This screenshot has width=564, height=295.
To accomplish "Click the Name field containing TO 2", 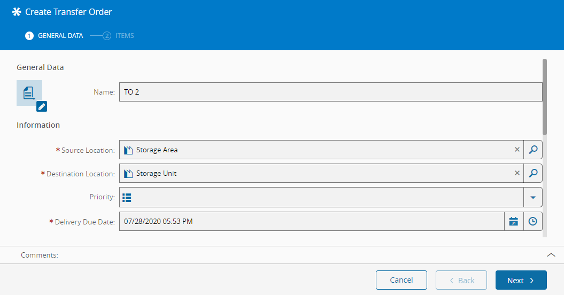I will click(x=330, y=92).
